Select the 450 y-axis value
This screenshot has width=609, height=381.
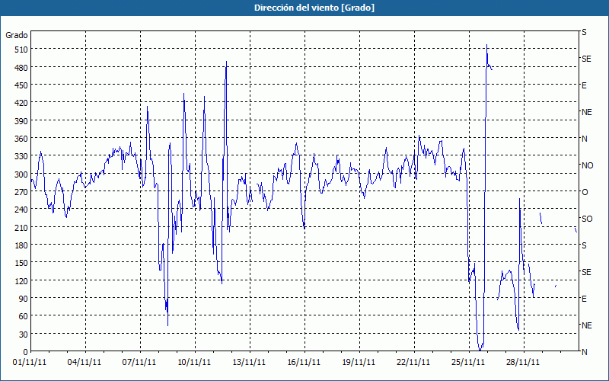click(x=21, y=85)
